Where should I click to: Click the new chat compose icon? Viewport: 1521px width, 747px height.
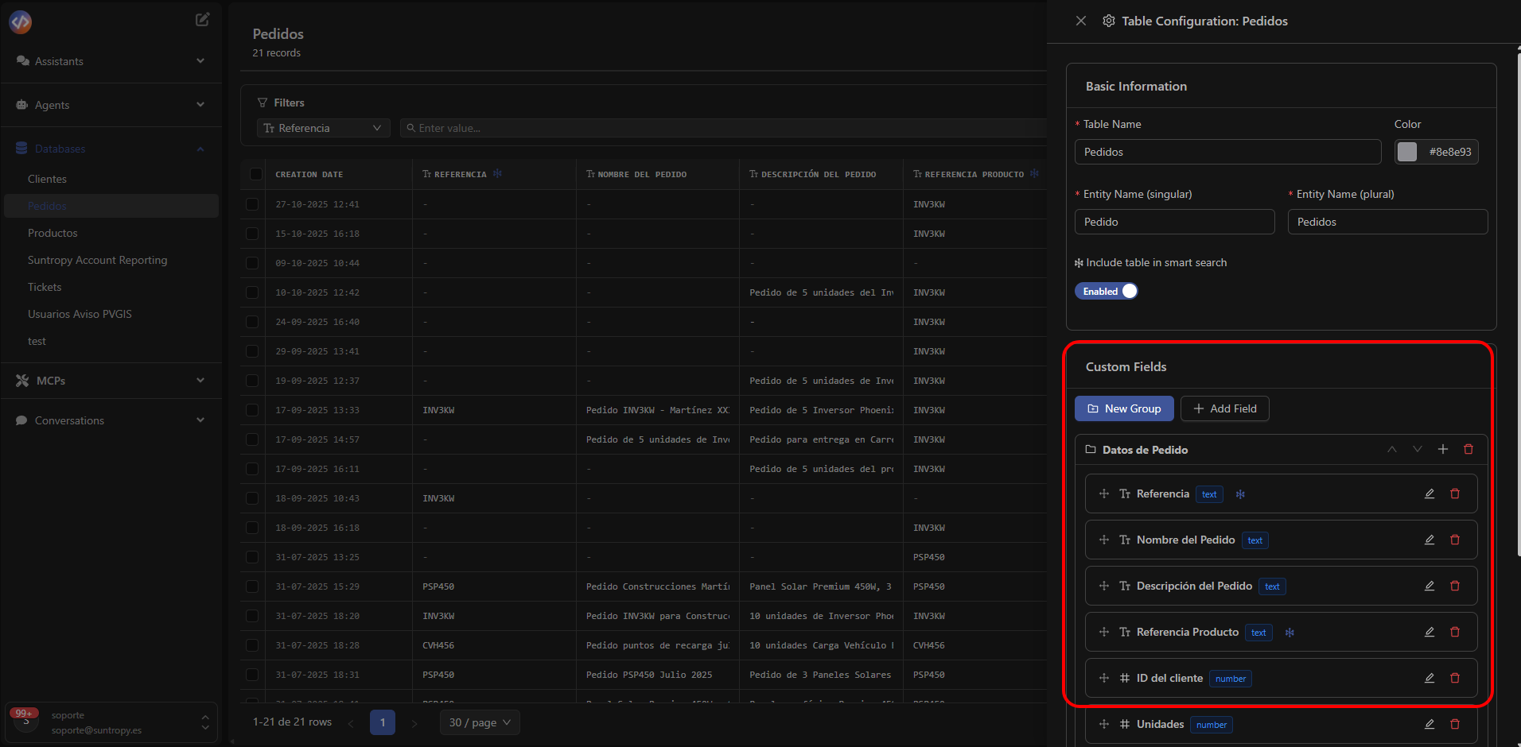[x=203, y=19]
